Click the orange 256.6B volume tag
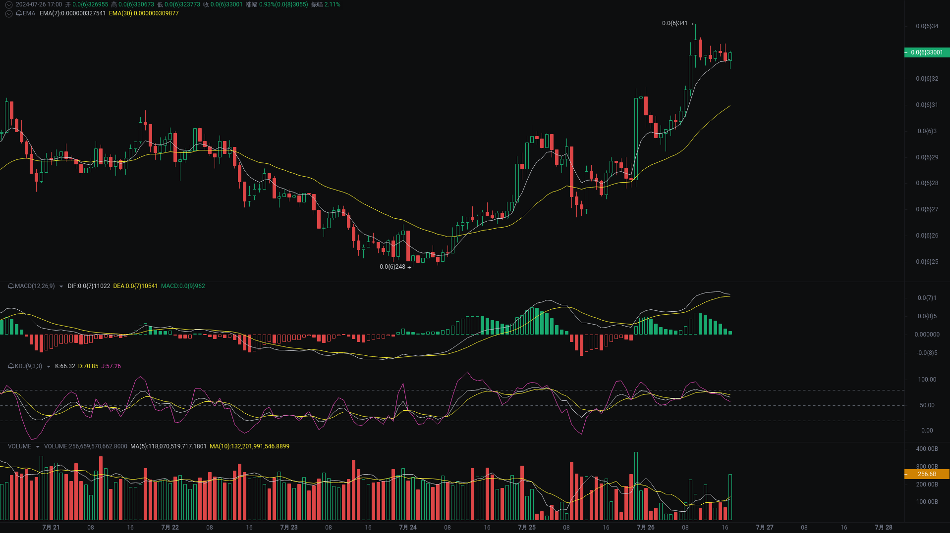Screen dimensions: 950x533 coord(926,474)
